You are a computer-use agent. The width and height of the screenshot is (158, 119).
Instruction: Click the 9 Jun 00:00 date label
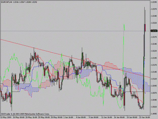tap(94, 117)
